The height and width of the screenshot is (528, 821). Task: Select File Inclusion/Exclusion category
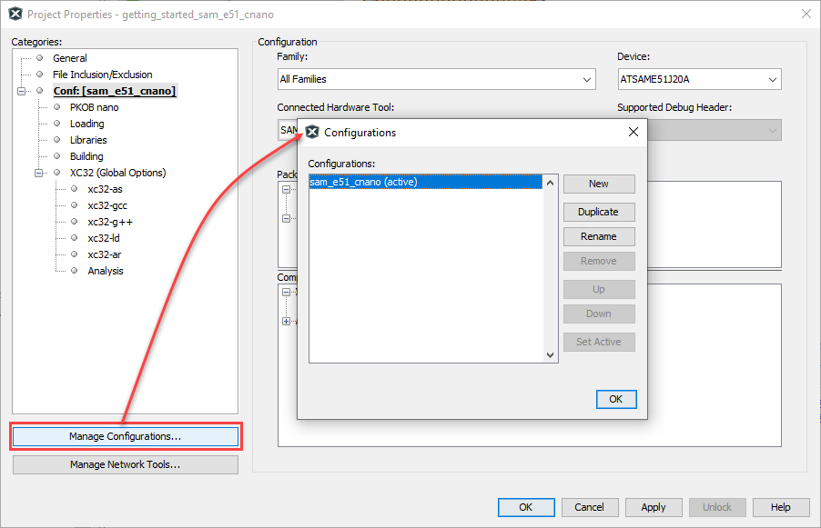tap(102, 75)
